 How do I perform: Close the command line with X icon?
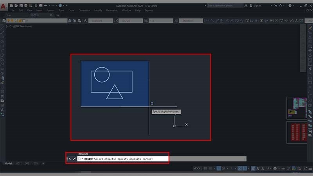tap(70, 159)
